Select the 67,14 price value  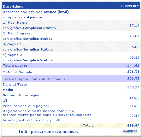click(134, 26)
